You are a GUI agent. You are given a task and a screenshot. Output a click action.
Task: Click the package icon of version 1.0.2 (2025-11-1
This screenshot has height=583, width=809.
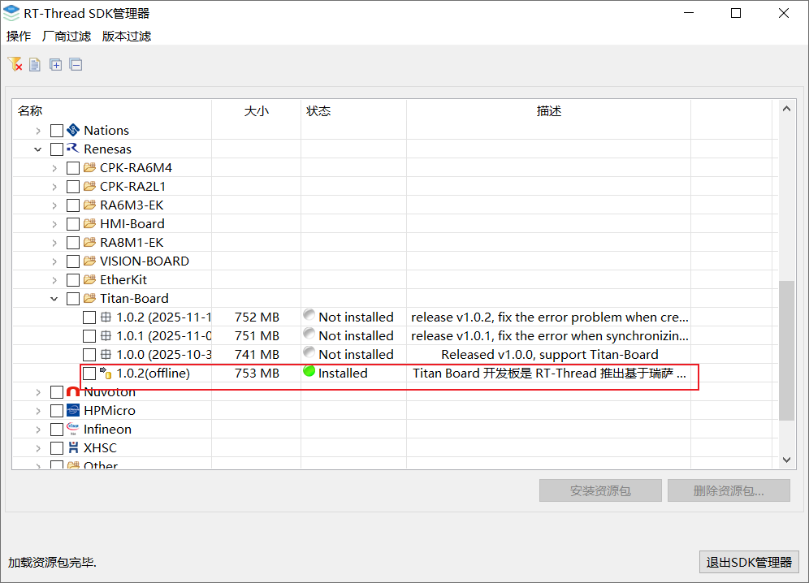[x=106, y=317]
